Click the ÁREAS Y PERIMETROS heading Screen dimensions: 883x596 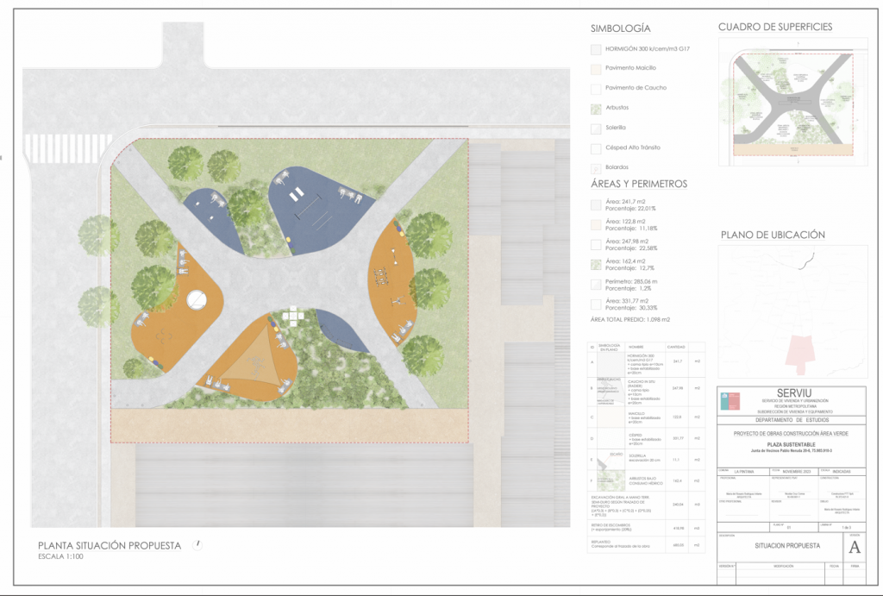click(638, 184)
